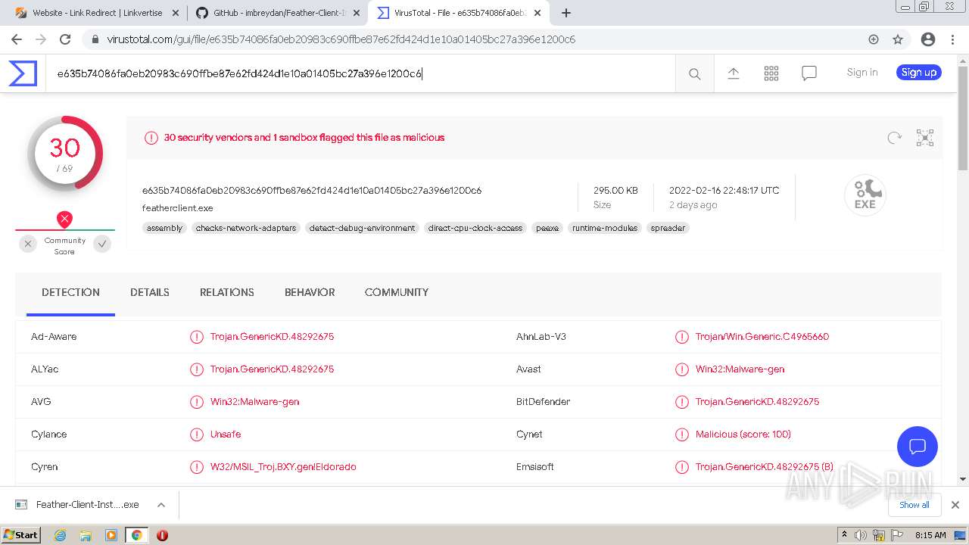Click Cynet result 'Malicious (score: 100)'
The height and width of the screenshot is (545, 969).
[x=743, y=434]
